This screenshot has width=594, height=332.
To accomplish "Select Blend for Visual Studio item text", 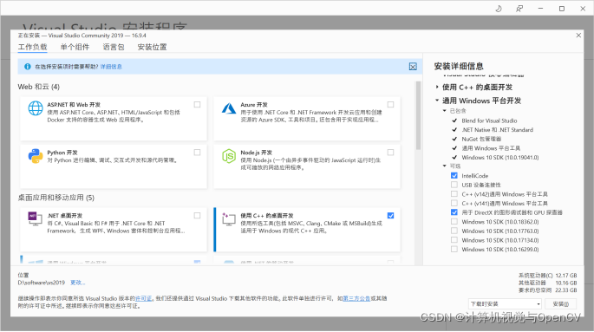I will 489,120.
